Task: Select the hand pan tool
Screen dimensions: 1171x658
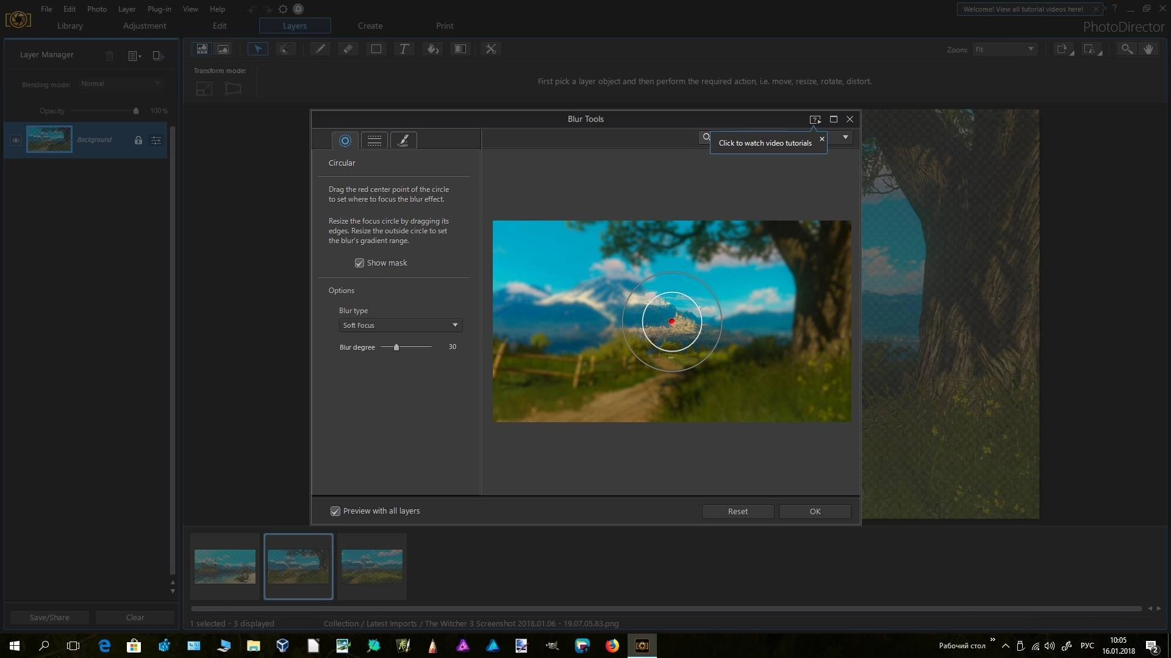Action: [1148, 49]
